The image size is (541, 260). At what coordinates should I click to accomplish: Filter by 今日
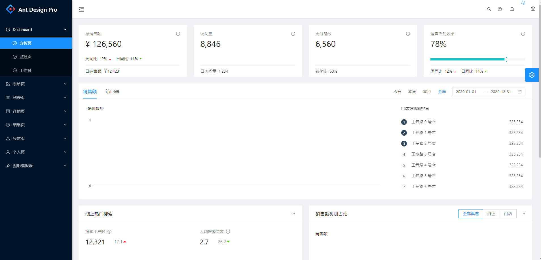point(398,92)
